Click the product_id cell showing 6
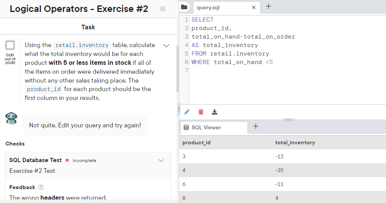 click(x=184, y=184)
